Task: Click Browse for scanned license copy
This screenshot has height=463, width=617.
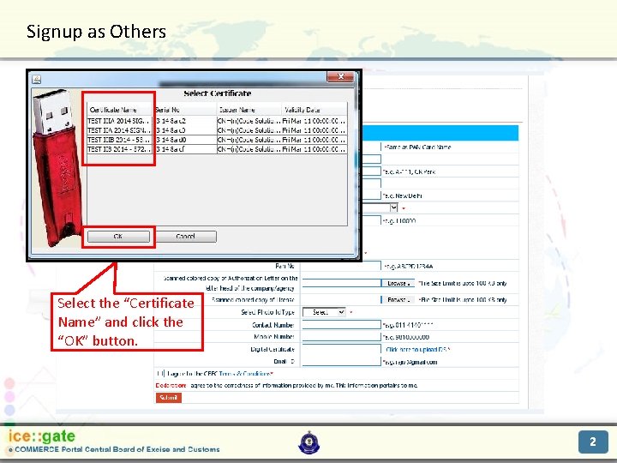Action: click(398, 299)
